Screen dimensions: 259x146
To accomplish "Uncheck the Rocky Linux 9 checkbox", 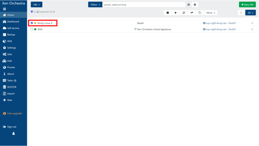I will coord(32,23).
